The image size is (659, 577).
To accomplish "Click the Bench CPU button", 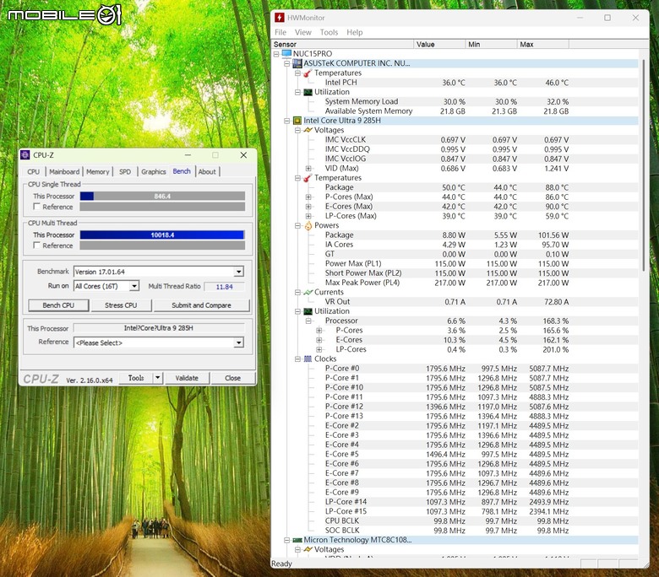I will (58, 305).
